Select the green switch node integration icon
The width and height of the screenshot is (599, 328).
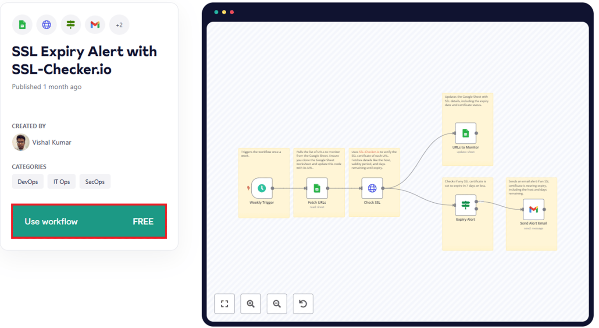[71, 25]
